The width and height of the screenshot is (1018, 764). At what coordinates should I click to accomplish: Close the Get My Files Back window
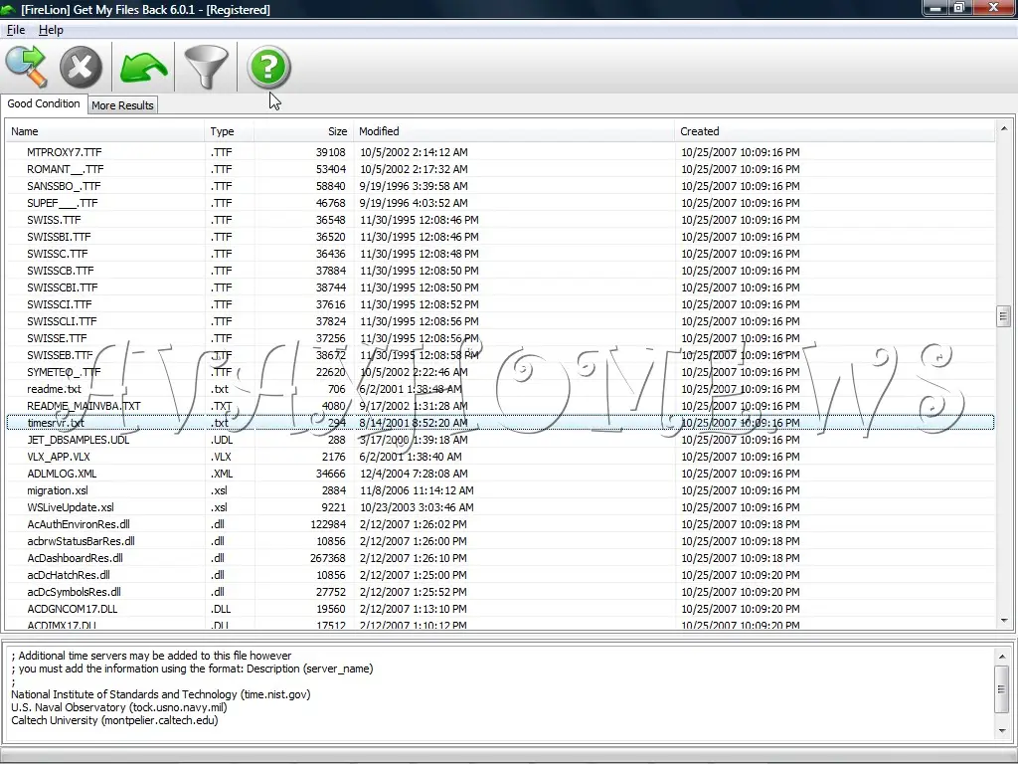point(993,8)
